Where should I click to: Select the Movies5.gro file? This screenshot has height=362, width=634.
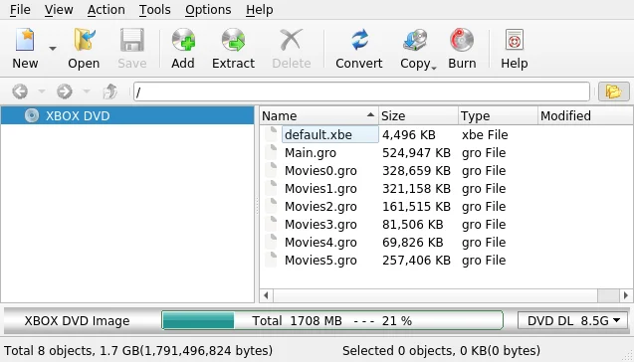pos(320,260)
